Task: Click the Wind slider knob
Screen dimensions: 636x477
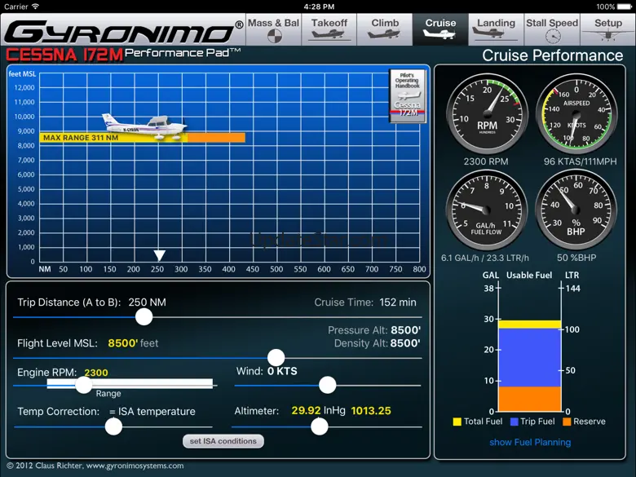Action: [328, 385]
